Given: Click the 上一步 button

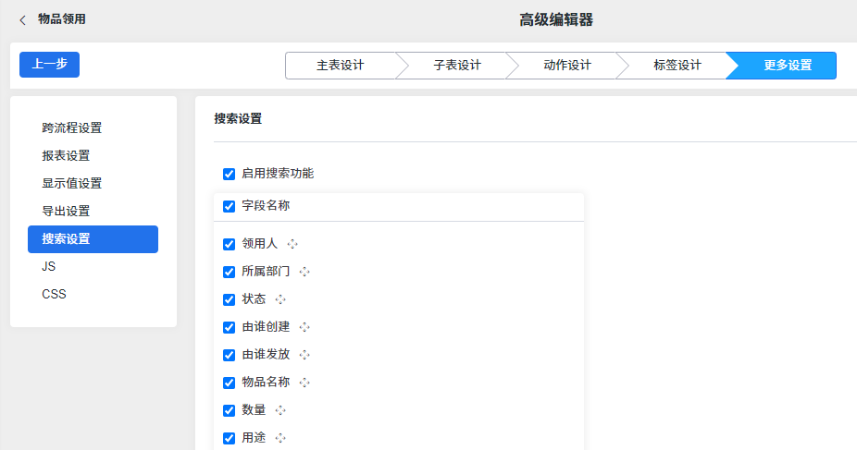Looking at the screenshot, I should pos(50,65).
